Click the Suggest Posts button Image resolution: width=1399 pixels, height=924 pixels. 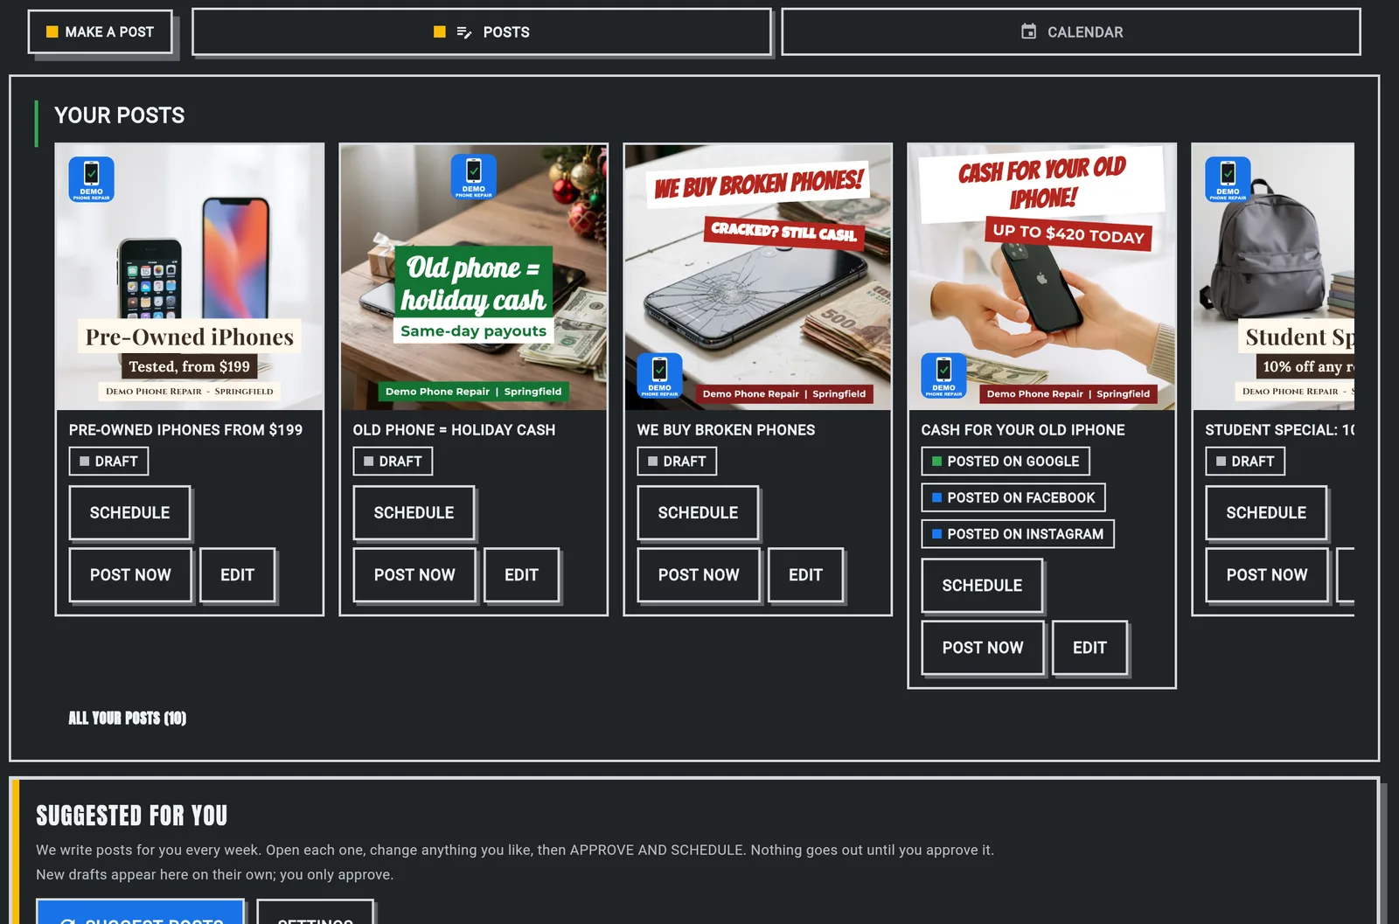coord(140,912)
